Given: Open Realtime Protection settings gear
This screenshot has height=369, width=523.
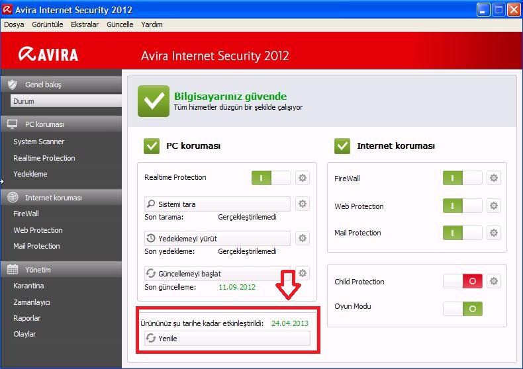Looking at the screenshot, I should pyautogui.click(x=302, y=178).
